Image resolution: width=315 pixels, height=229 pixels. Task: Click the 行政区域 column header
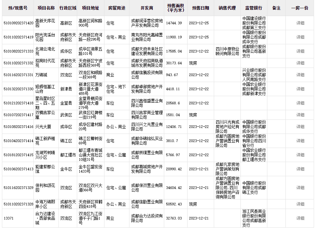[x=68, y=8]
